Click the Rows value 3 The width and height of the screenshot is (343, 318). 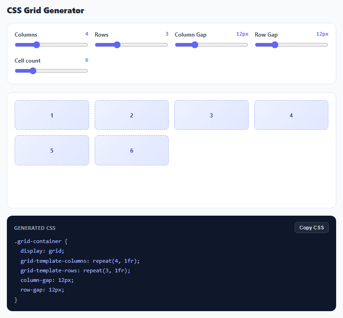(167, 34)
